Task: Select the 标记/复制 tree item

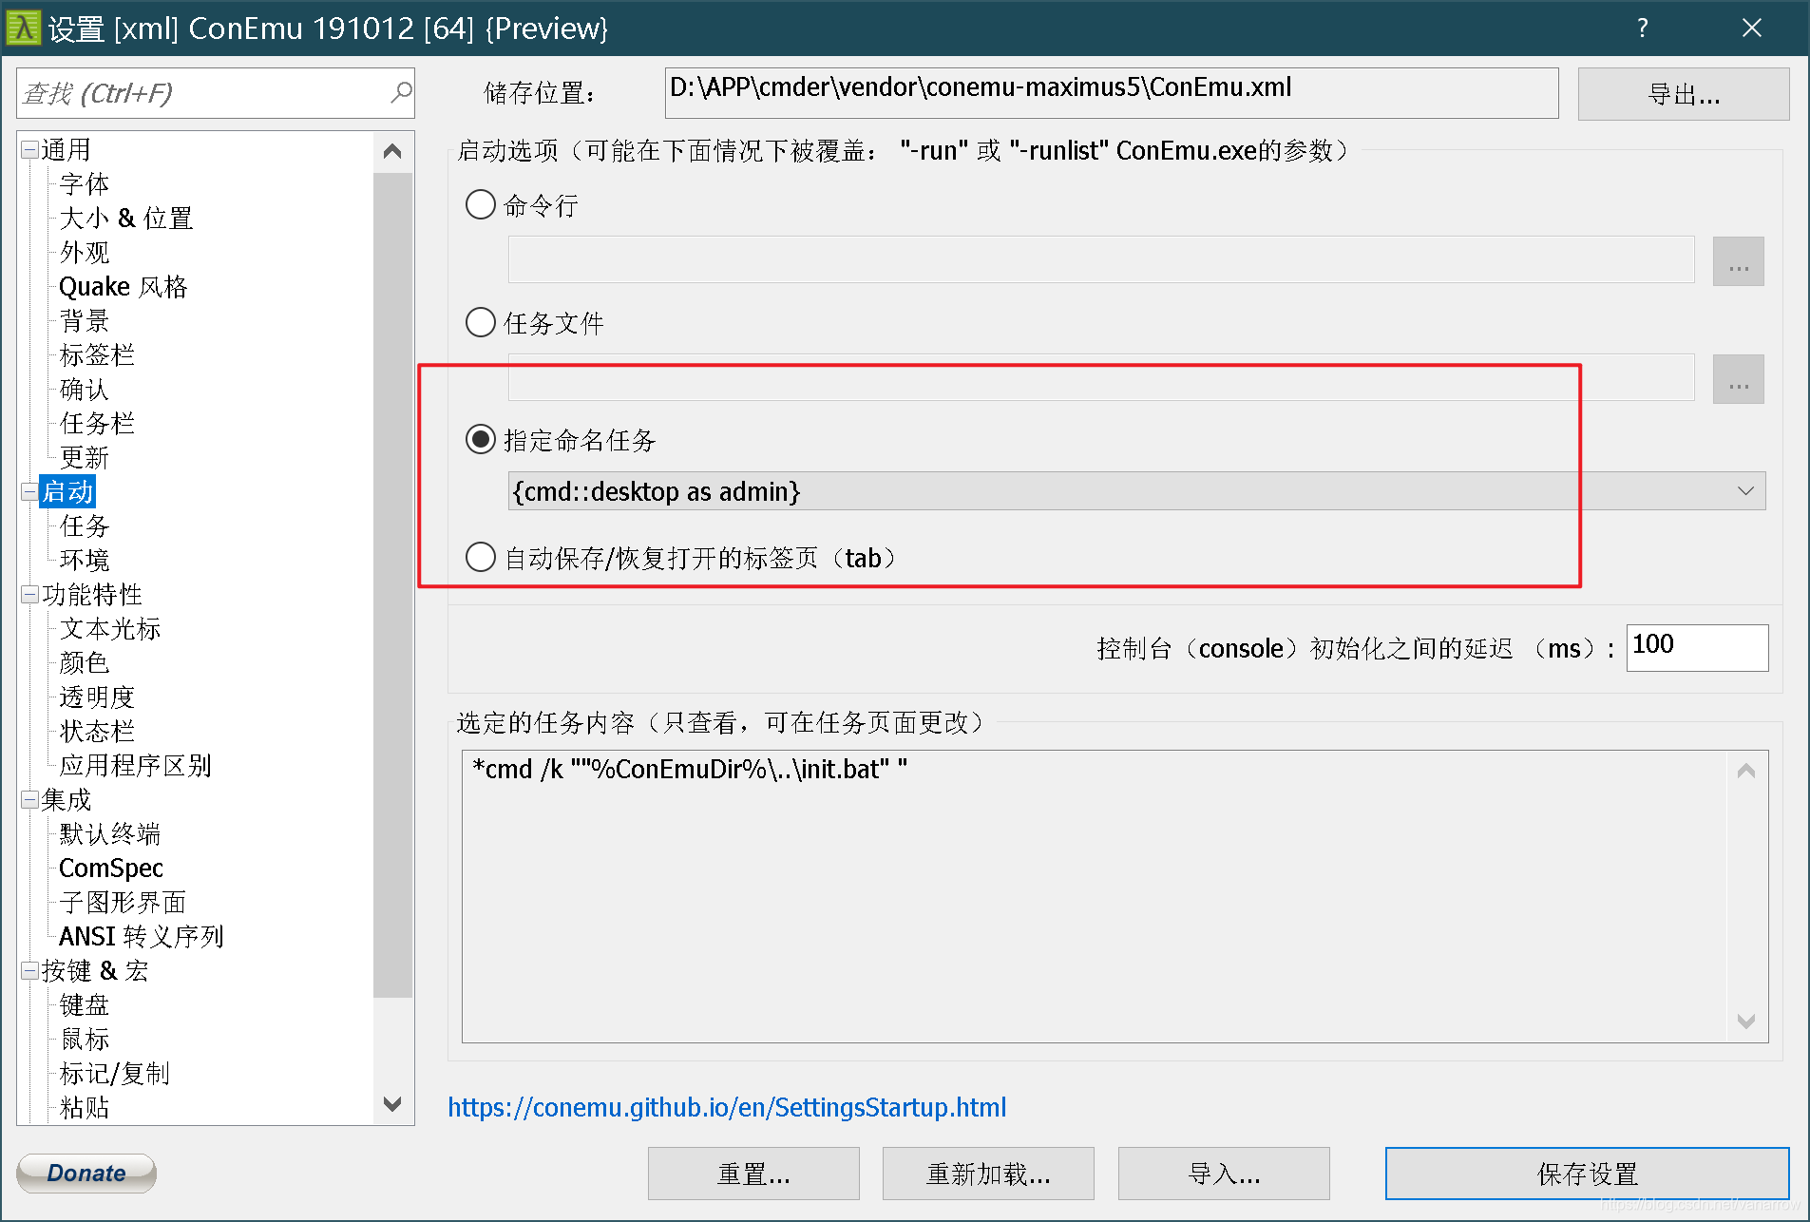Action: (x=114, y=1073)
